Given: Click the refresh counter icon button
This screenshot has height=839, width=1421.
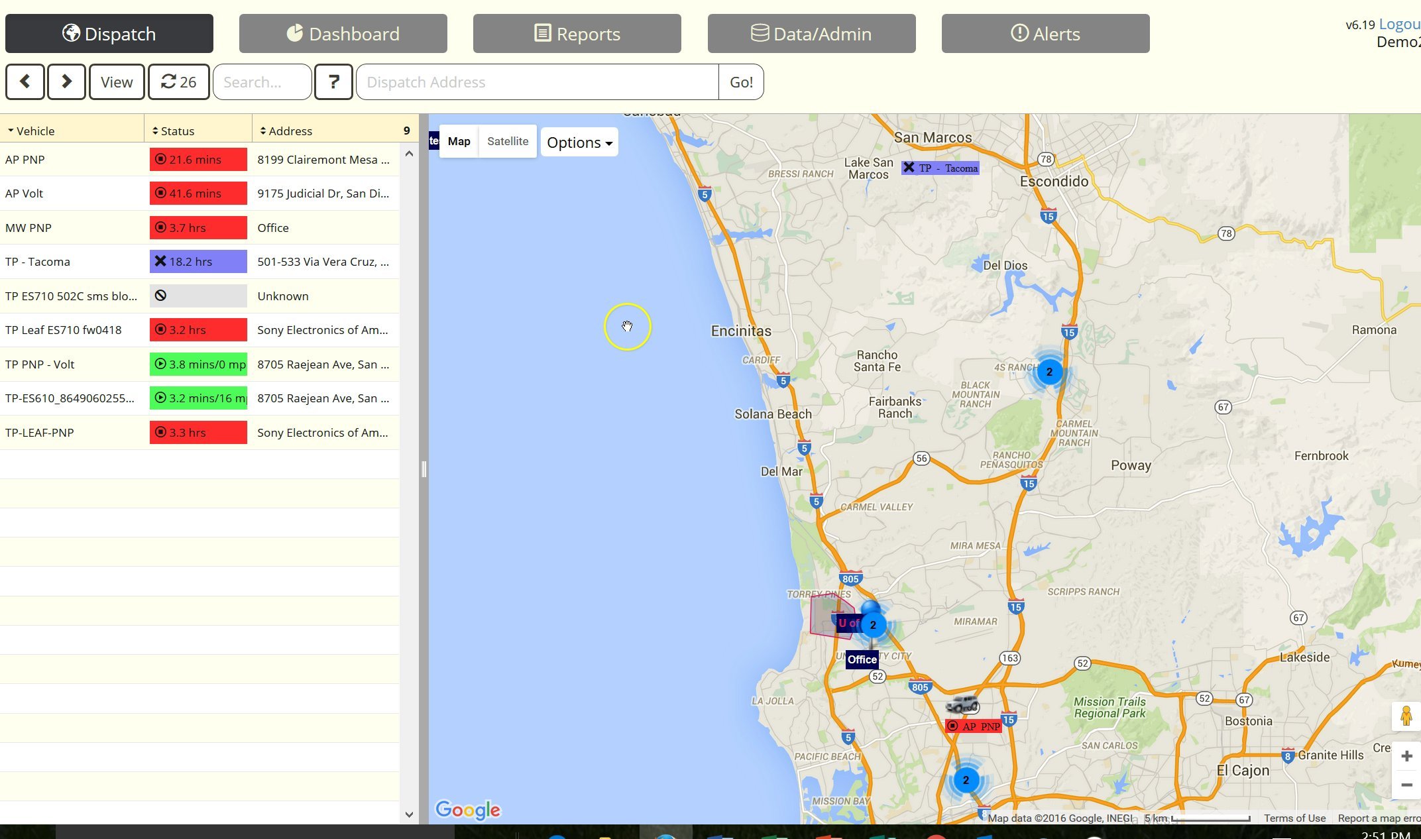Looking at the screenshot, I should click(x=179, y=82).
